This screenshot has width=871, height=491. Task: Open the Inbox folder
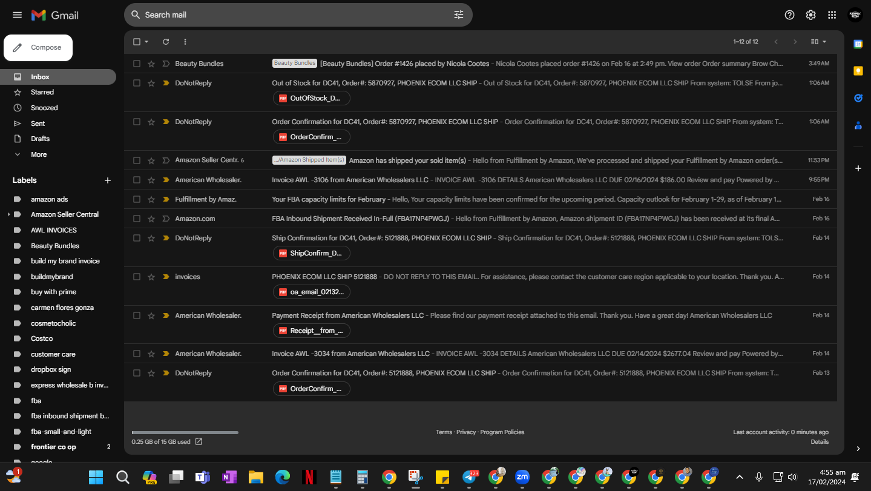click(x=58, y=77)
